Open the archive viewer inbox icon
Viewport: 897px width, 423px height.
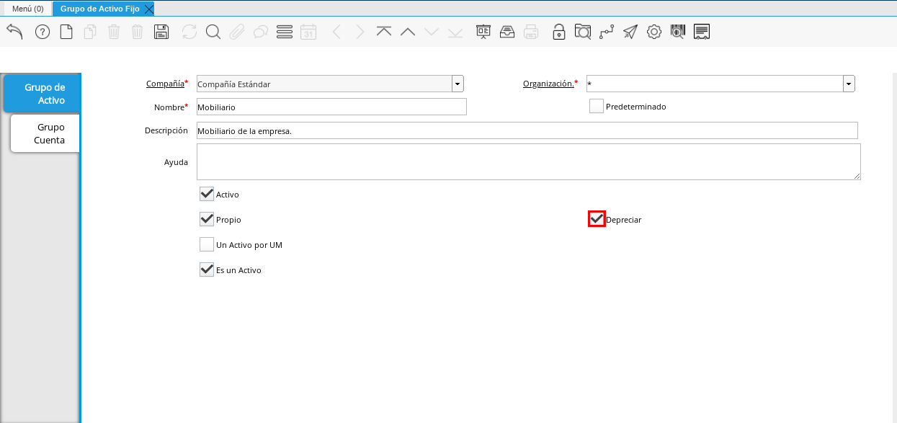[x=507, y=31]
